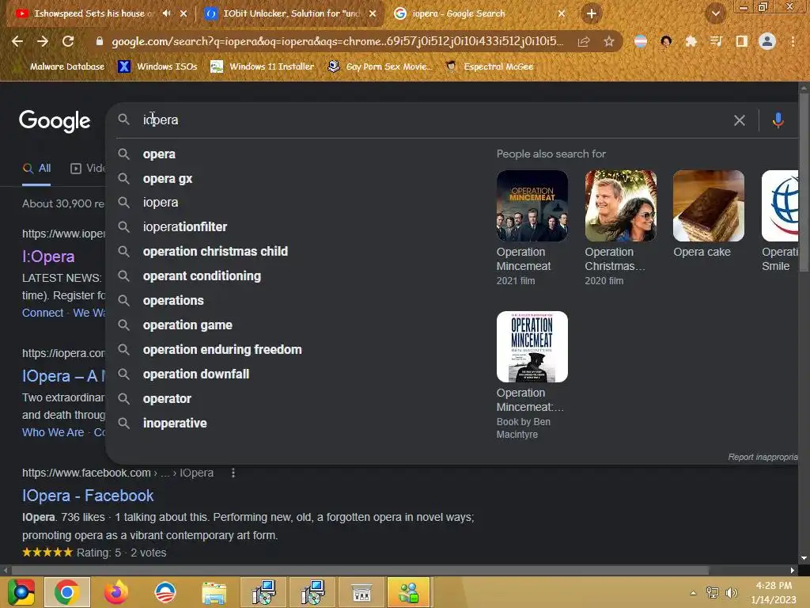The image size is (810, 608).
Task: Select the All results tab
Action: click(x=36, y=169)
